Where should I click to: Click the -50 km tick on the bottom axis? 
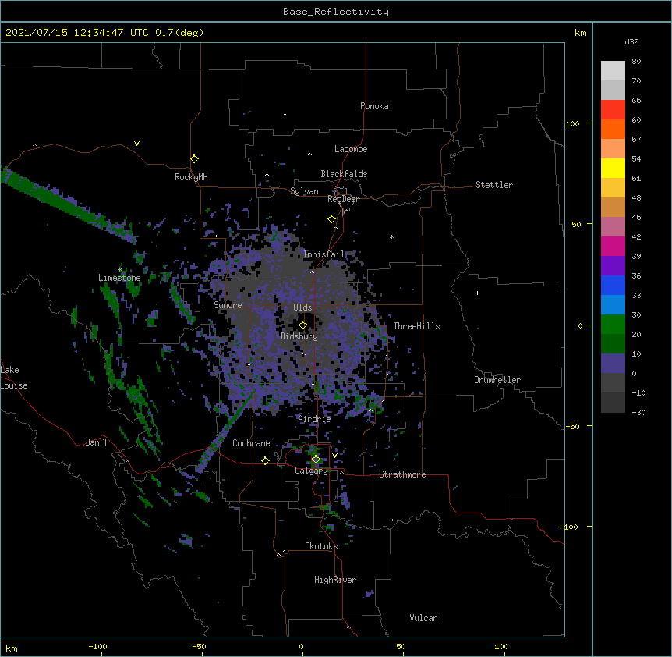tap(199, 647)
